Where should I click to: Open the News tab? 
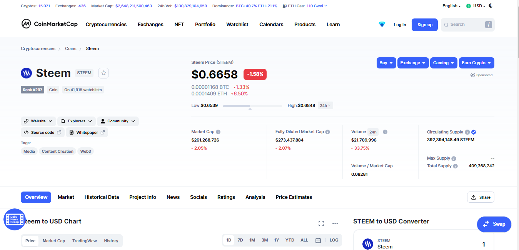(x=173, y=197)
